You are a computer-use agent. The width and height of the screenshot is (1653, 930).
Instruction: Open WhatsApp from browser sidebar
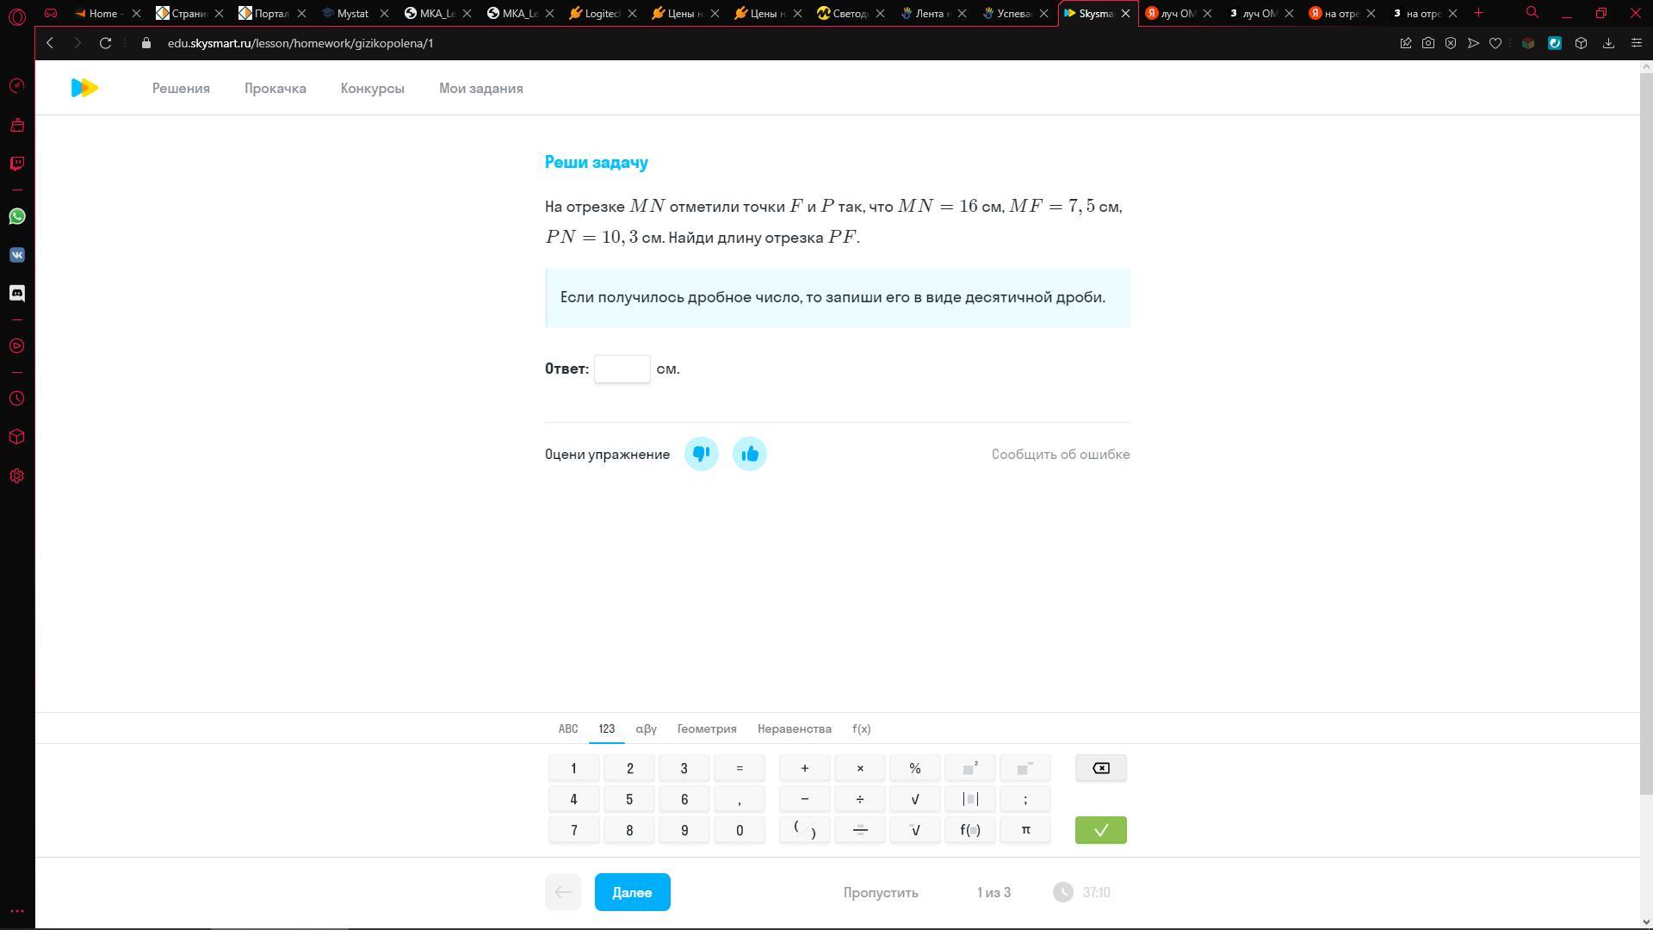(x=17, y=216)
